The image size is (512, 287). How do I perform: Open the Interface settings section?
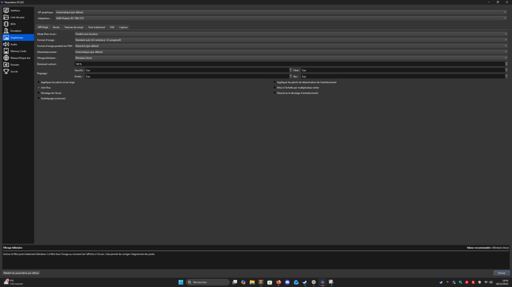click(x=15, y=10)
